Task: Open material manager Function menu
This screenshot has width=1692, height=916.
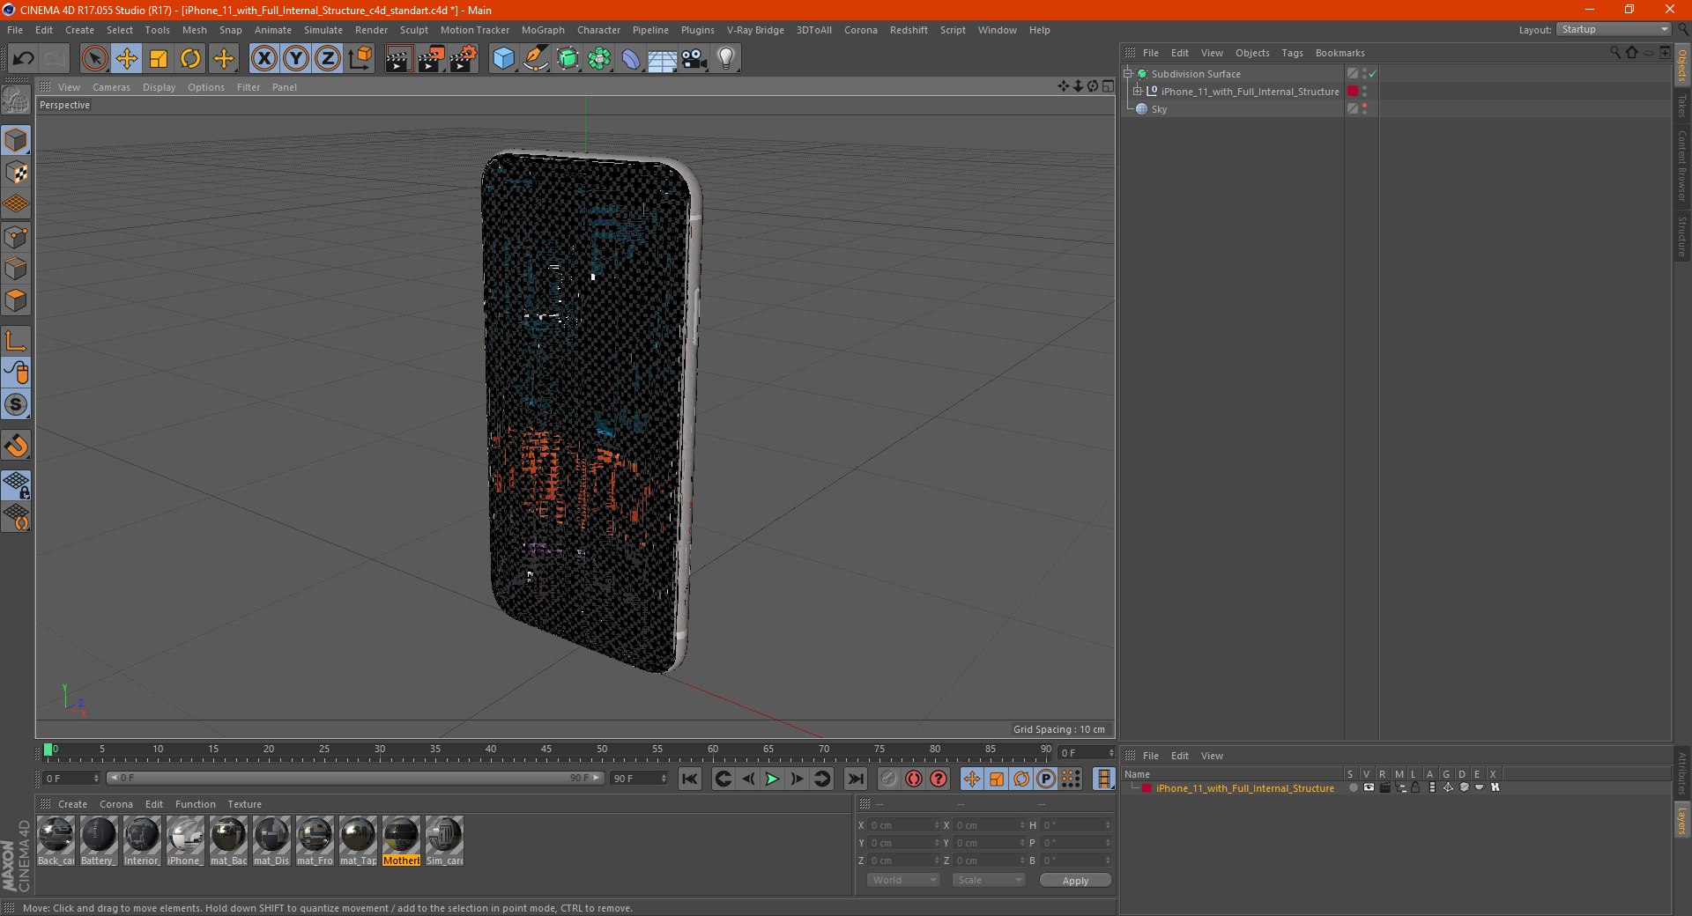Action: tap(195, 804)
